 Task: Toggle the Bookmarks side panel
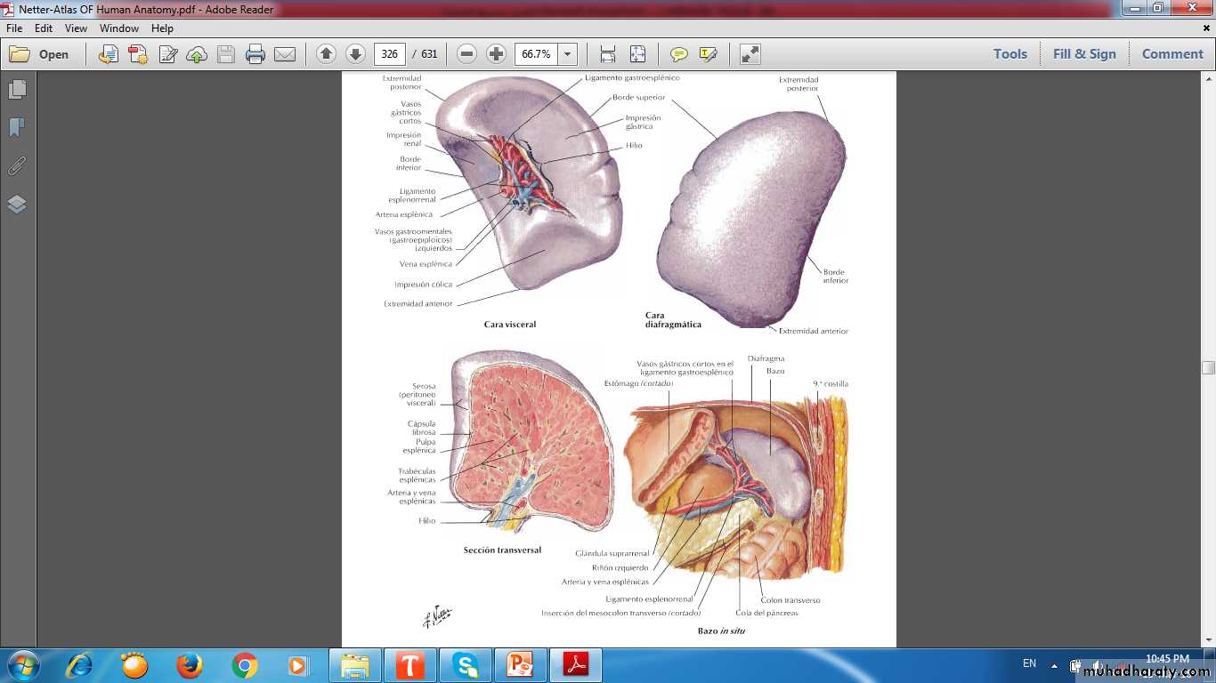click(x=17, y=128)
